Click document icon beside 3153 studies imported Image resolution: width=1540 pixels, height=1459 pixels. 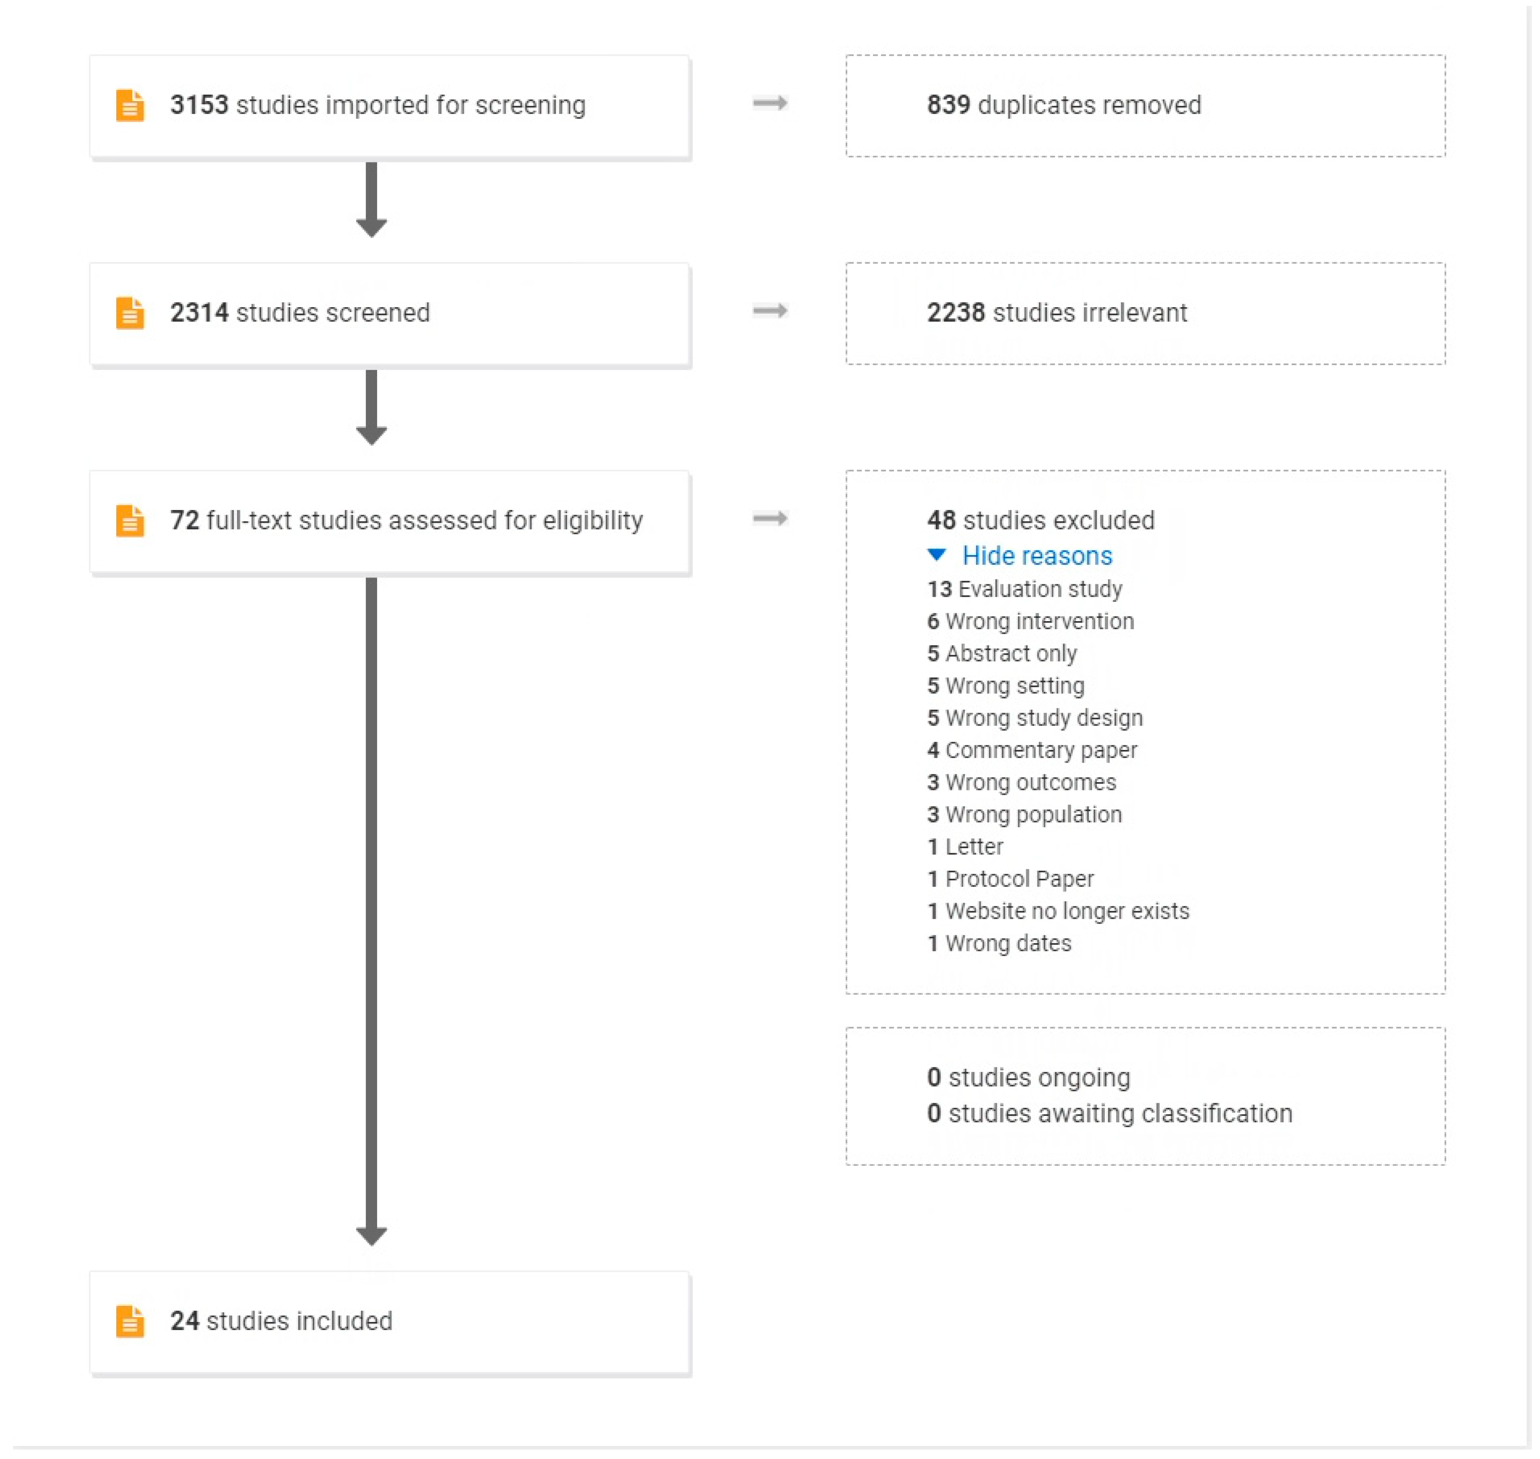pos(130,106)
